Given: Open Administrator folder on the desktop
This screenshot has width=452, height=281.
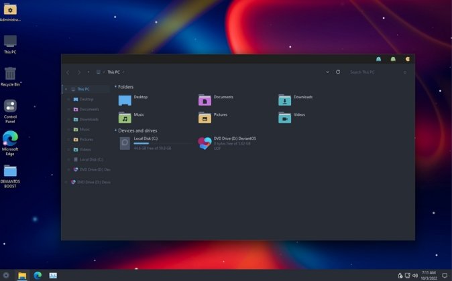Looking at the screenshot, I should click(x=10, y=12).
